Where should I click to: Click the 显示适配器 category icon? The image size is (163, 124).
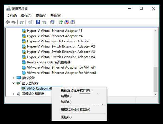pyautogui.click(x=18, y=83)
